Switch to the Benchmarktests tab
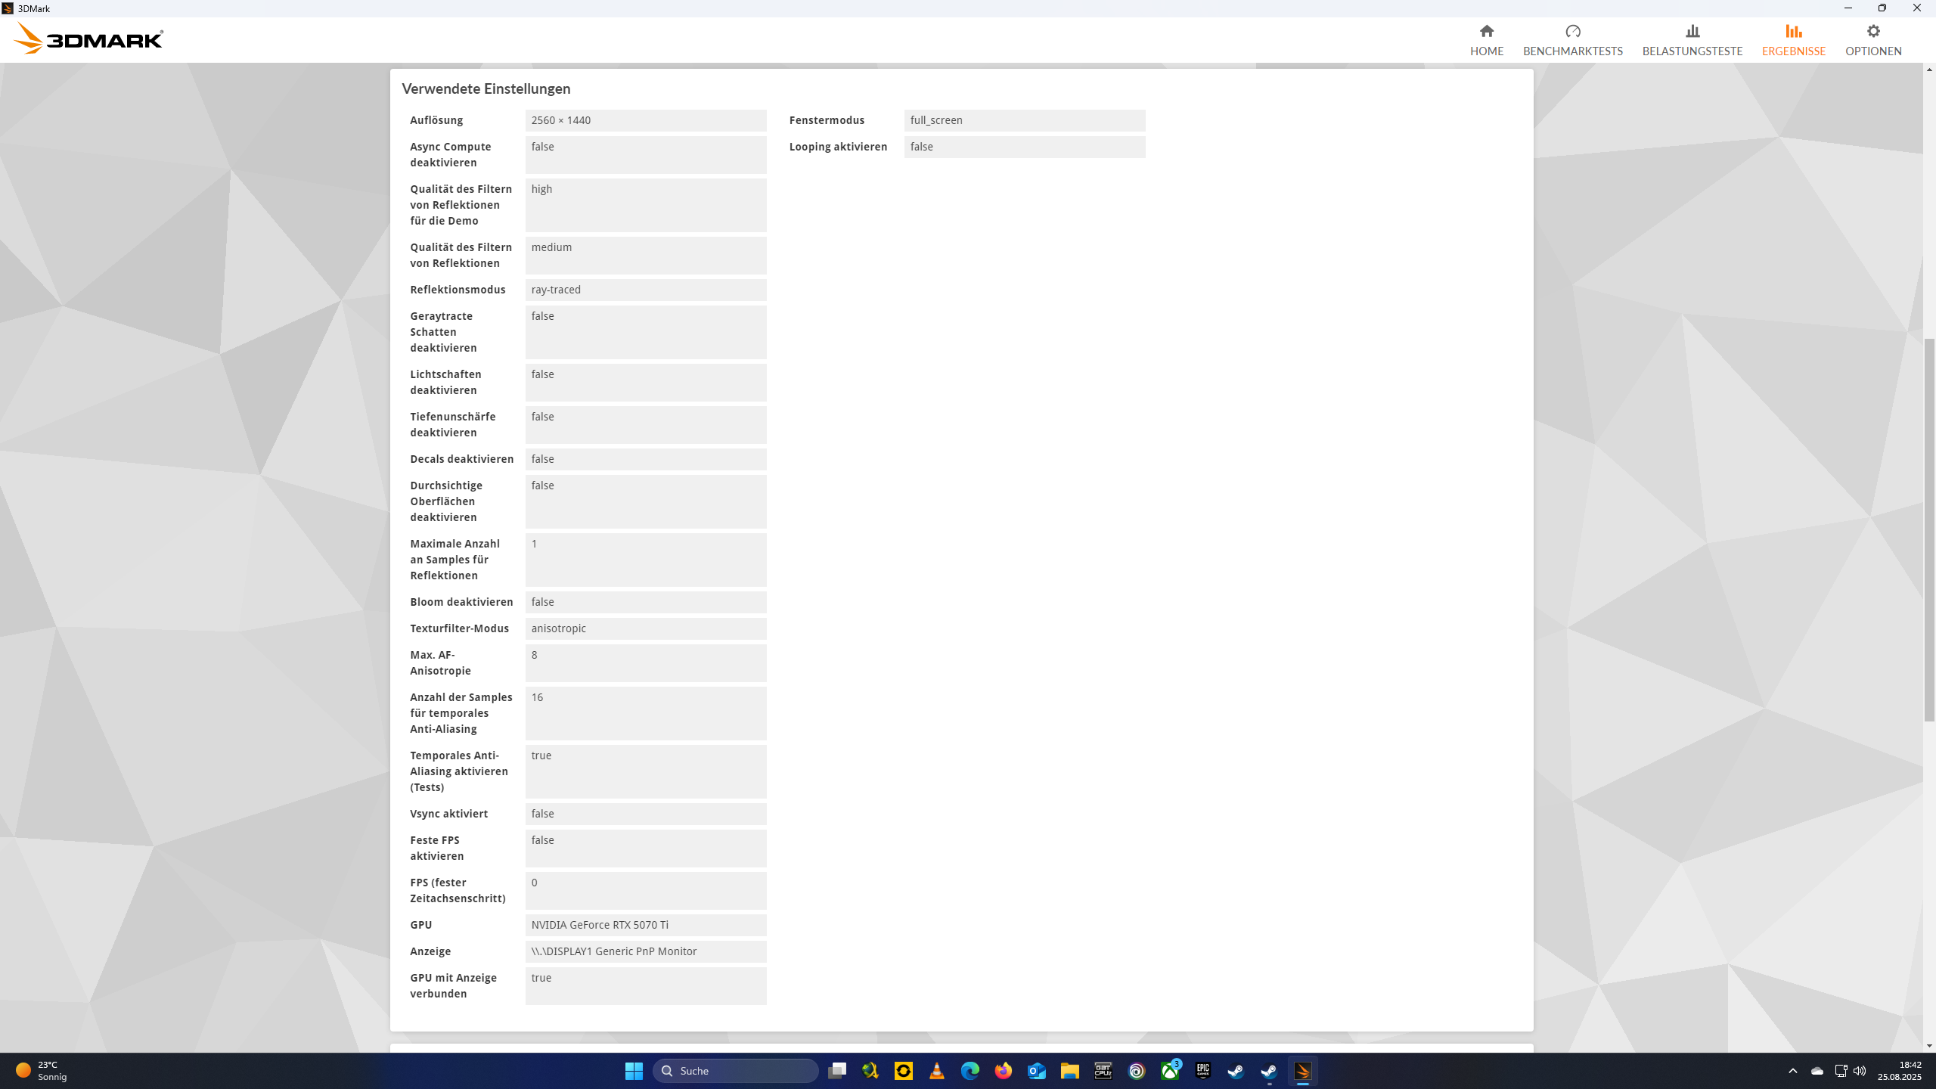 [x=1572, y=40]
